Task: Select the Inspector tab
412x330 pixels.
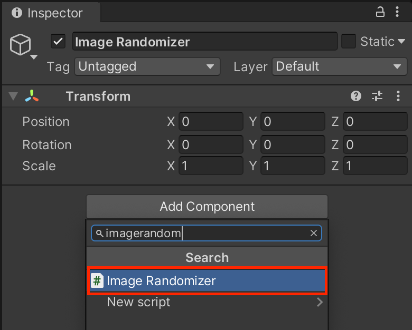Action: pyautogui.click(x=48, y=13)
